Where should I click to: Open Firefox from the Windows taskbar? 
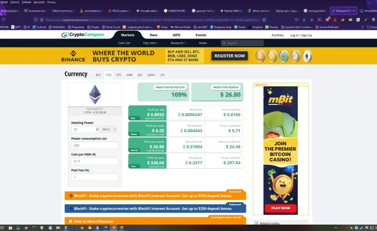[114, 228]
